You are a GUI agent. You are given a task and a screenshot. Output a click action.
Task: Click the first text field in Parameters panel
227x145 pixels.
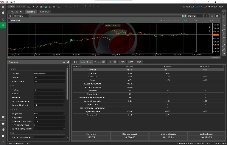pos(49,73)
